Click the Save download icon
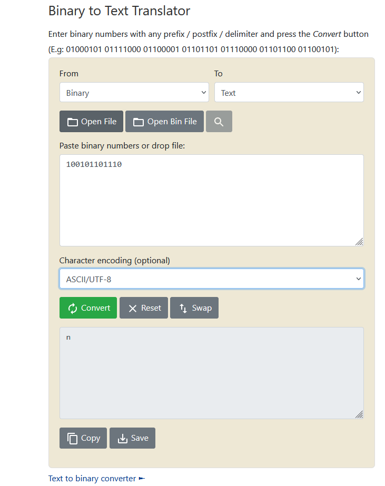Screen dimensions: 385x486 coord(122,438)
